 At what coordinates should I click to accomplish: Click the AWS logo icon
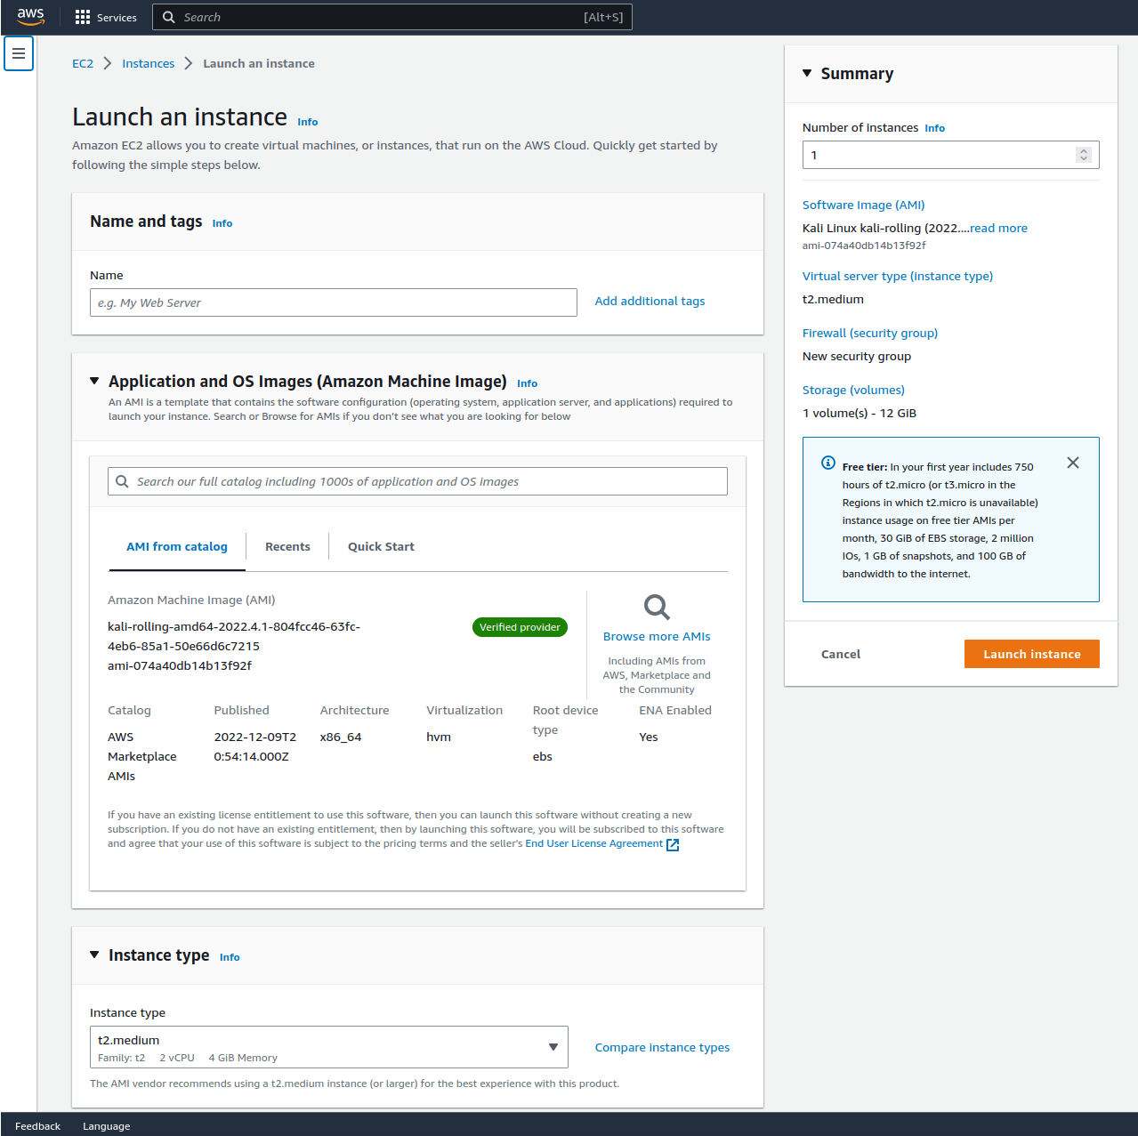[x=30, y=17]
